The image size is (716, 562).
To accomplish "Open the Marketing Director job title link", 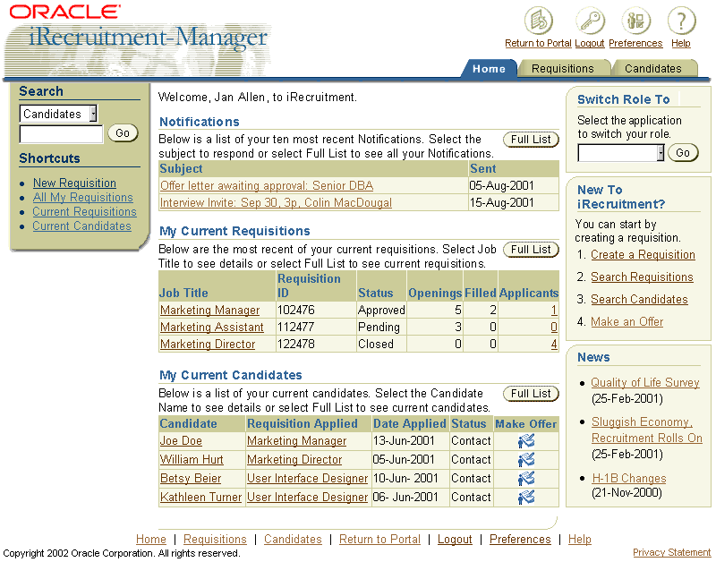I will [x=208, y=345].
